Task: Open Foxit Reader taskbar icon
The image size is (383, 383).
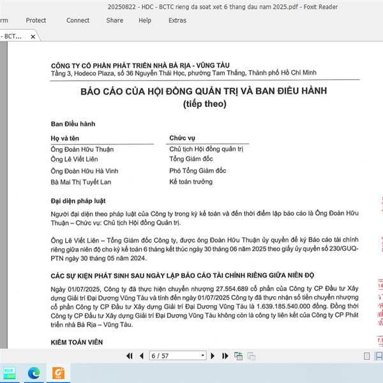Action: [58, 373]
